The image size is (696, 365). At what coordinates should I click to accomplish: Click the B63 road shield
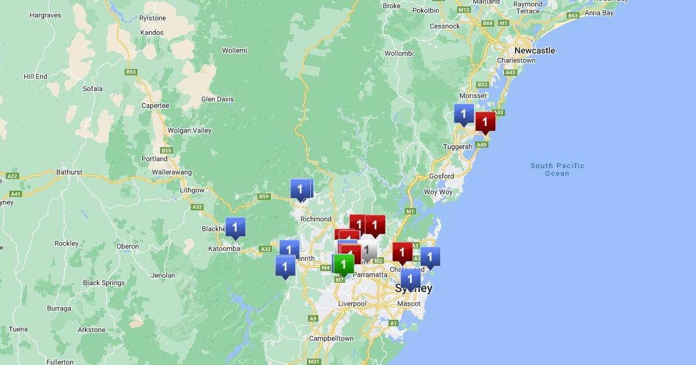click(x=573, y=16)
